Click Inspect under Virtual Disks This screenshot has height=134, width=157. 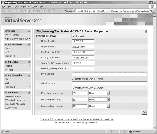(x=9, y=70)
